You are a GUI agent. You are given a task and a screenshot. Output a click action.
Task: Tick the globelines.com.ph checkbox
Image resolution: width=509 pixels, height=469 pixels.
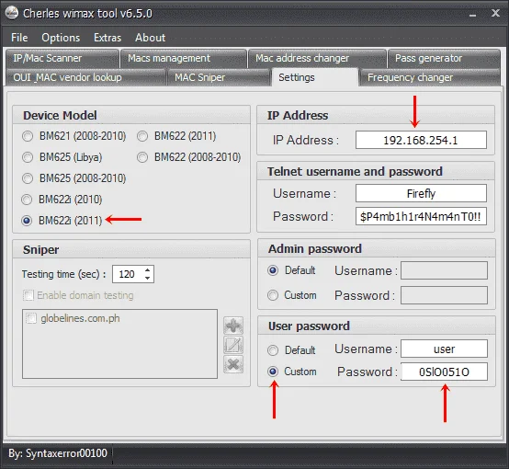point(31,318)
